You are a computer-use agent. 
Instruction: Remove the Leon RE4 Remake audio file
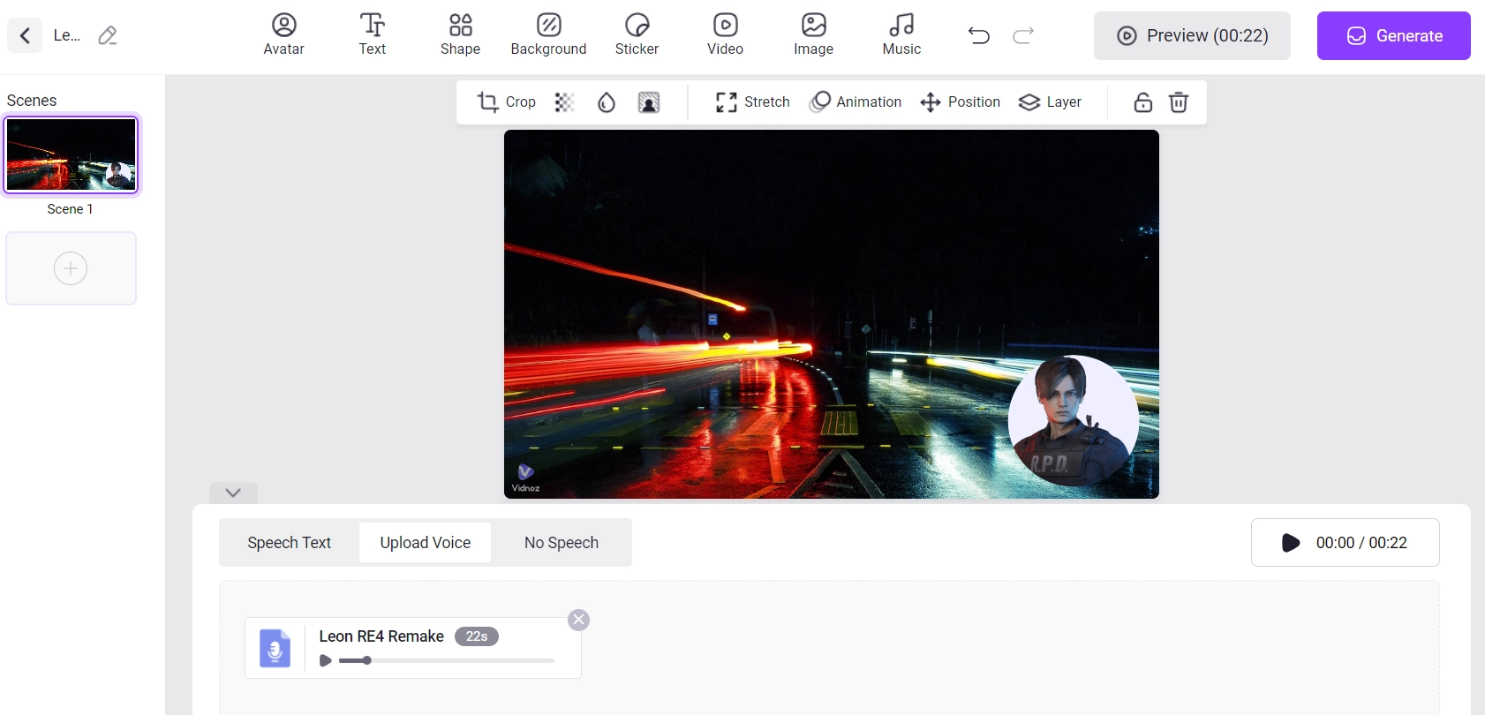[578, 620]
